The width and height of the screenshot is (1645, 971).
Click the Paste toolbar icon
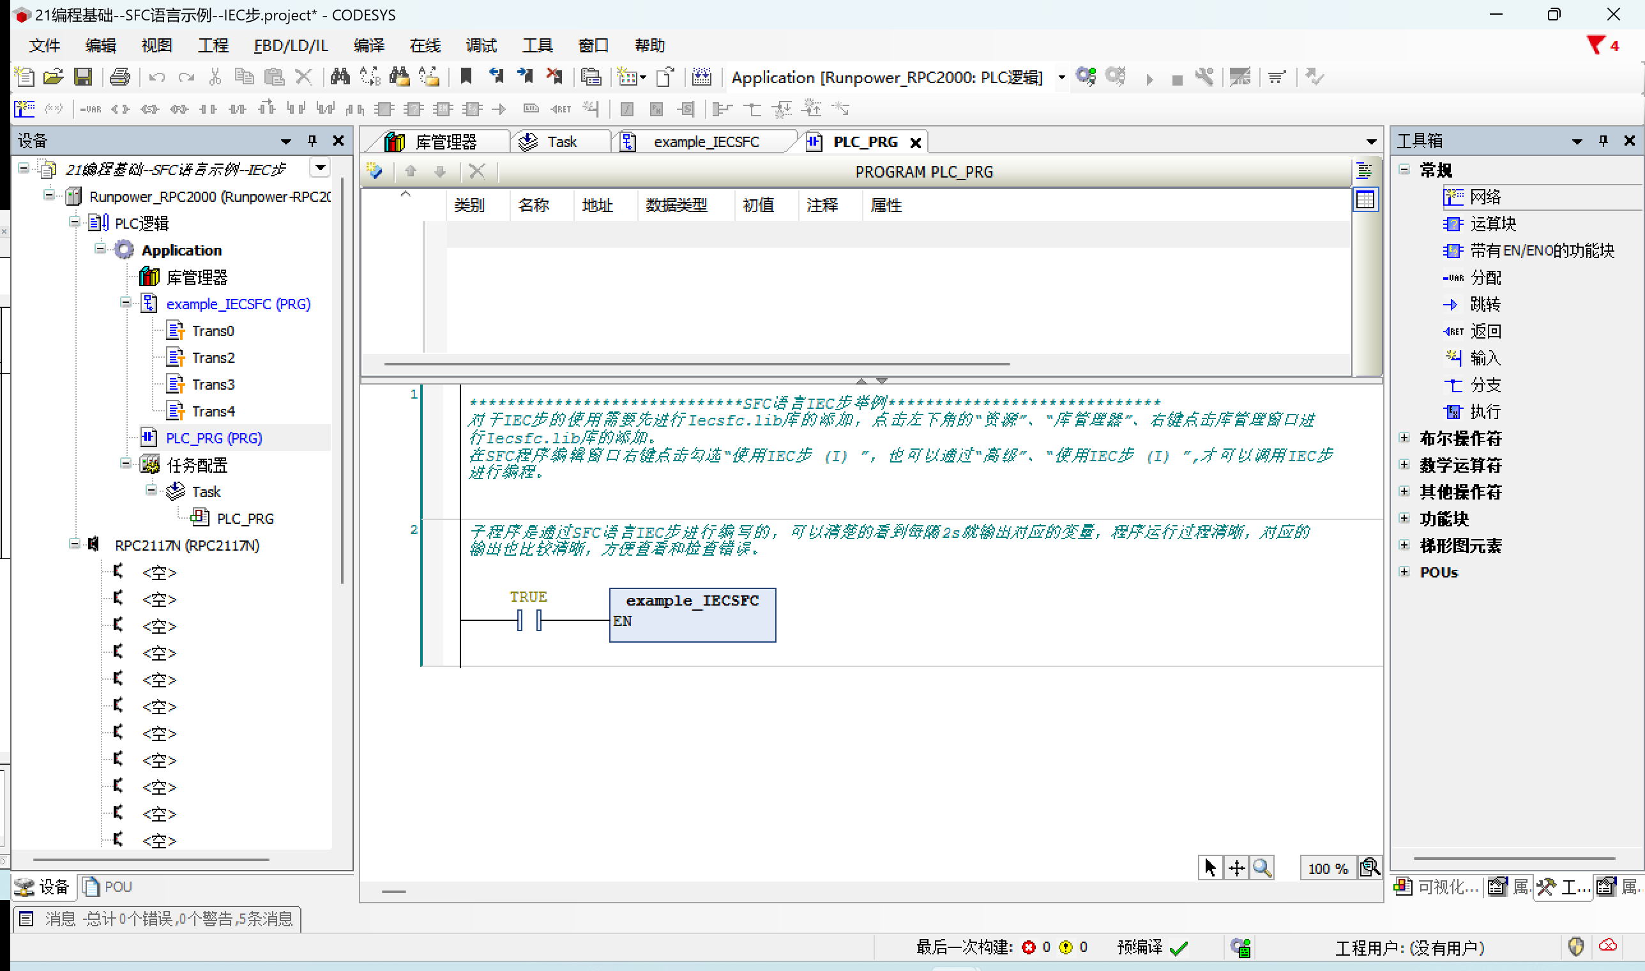274,77
